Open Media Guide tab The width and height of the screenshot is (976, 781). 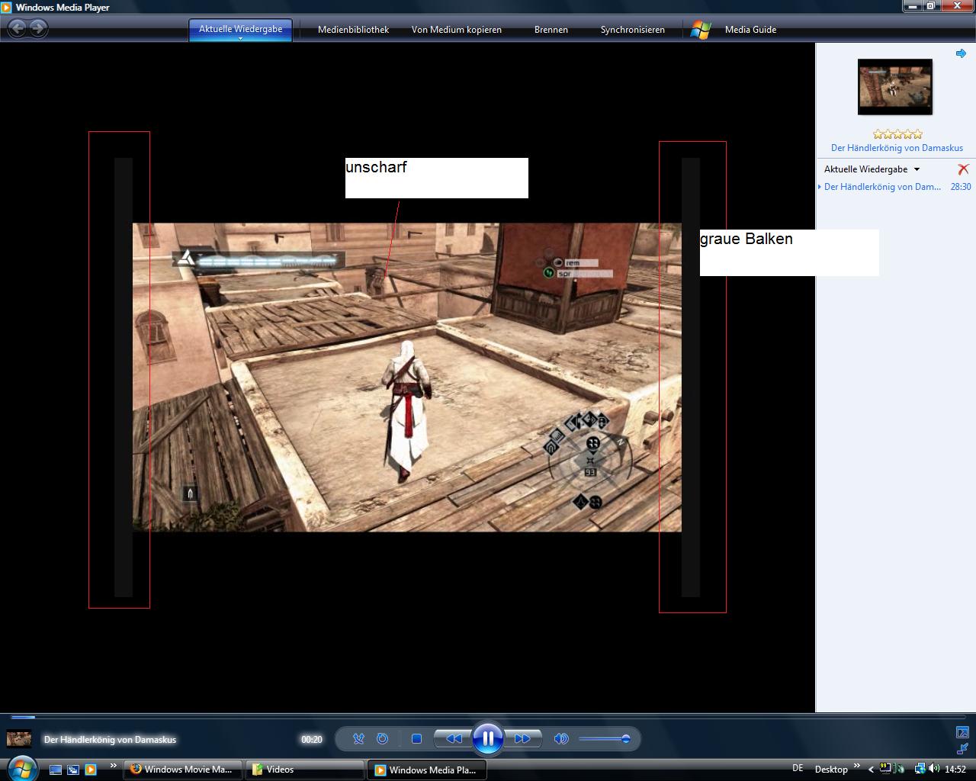click(750, 30)
